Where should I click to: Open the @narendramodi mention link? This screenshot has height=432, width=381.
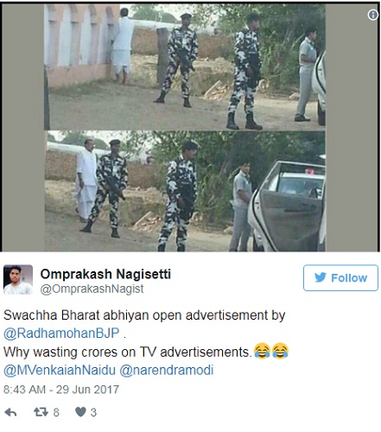[167, 371]
